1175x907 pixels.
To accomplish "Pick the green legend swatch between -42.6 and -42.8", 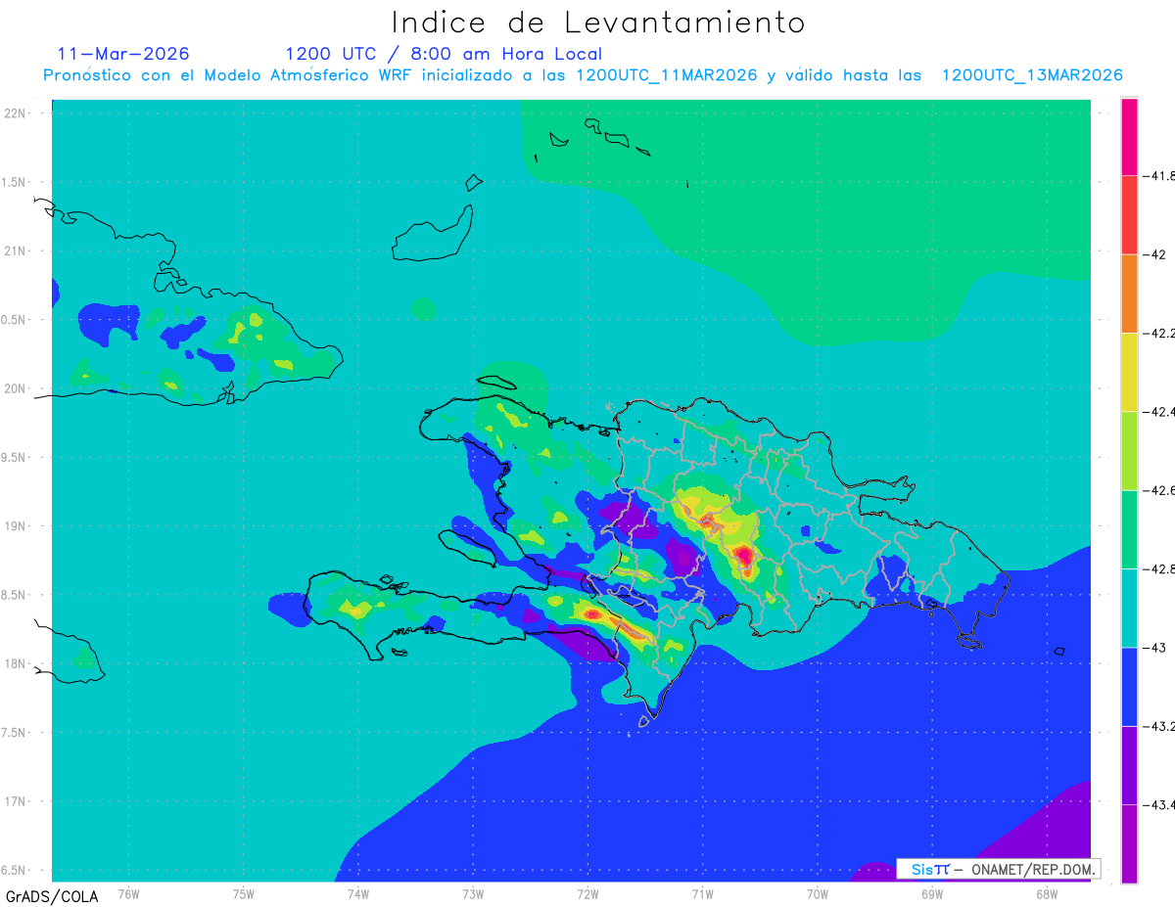I will click(1129, 529).
